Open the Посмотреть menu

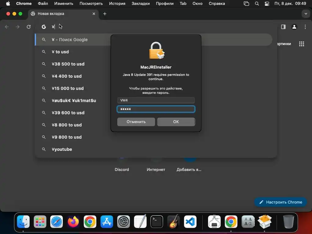pyautogui.click(x=91, y=4)
